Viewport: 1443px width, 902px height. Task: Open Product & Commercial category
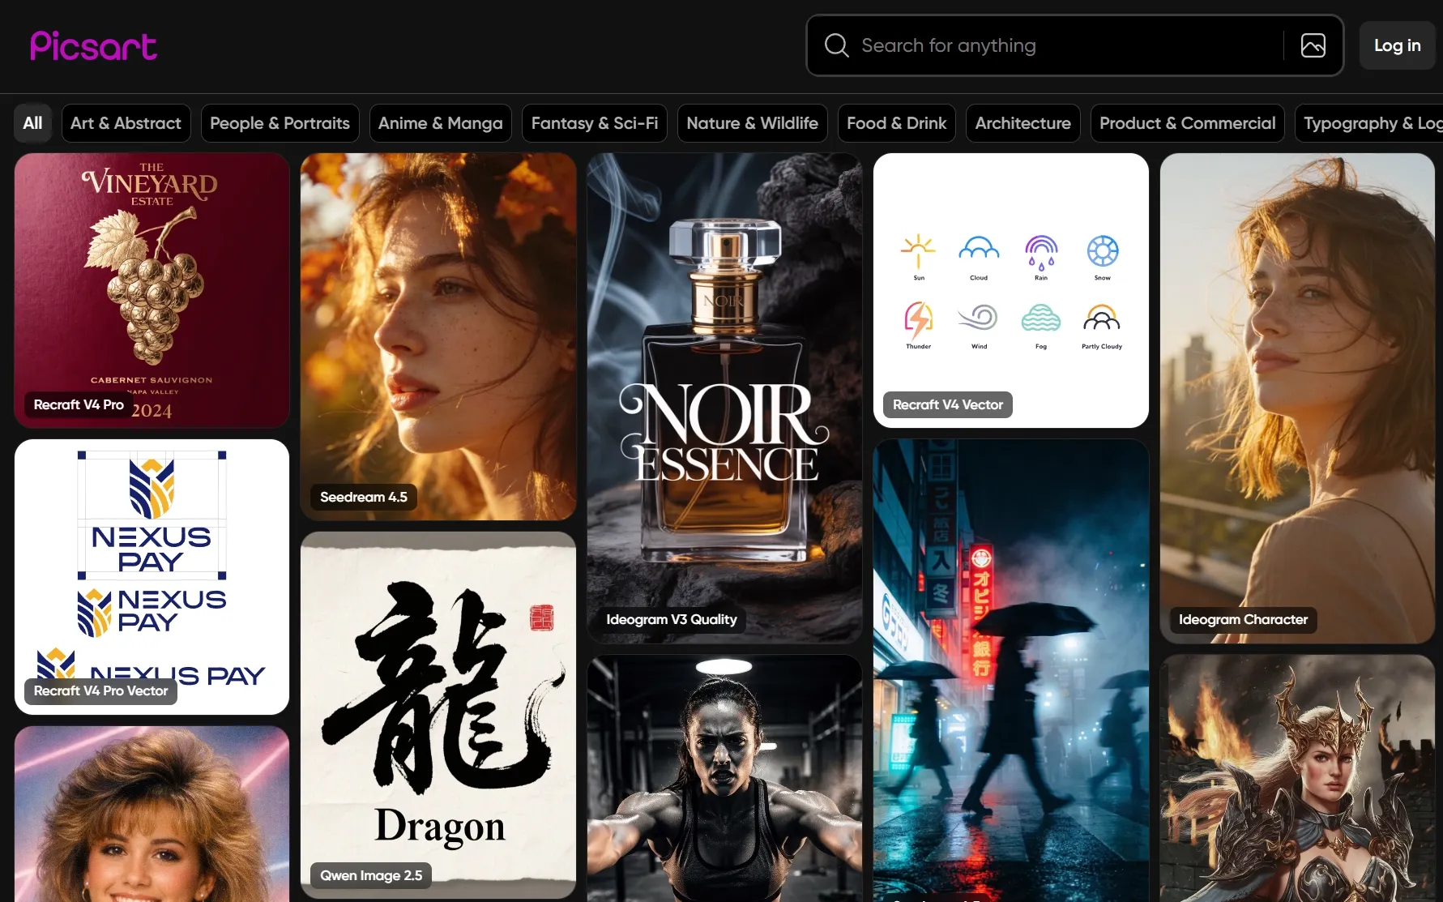pyautogui.click(x=1187, y=123)
